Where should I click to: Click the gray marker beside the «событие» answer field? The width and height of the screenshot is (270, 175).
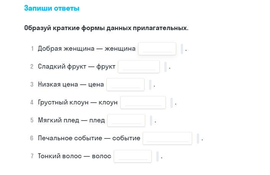point(198,138)
